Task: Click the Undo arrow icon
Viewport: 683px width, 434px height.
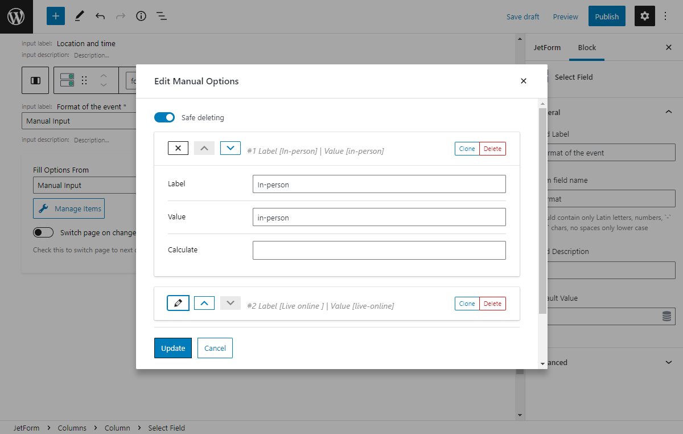Action: [x=100, y=16]
